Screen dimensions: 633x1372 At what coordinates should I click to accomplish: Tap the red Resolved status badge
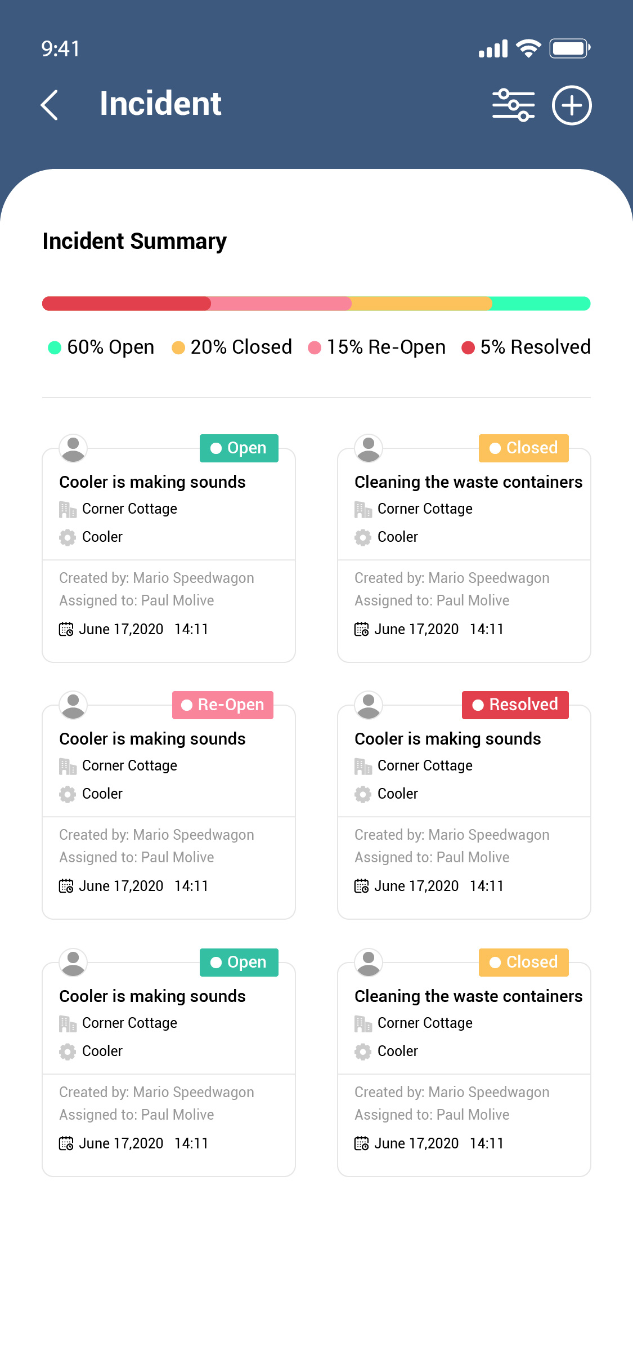pos(515,705)
